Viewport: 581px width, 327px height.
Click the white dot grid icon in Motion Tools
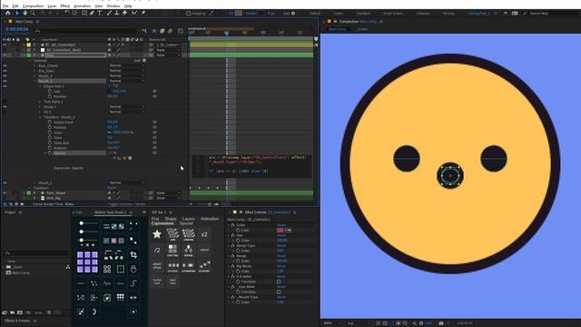click(x=121, y=297)
